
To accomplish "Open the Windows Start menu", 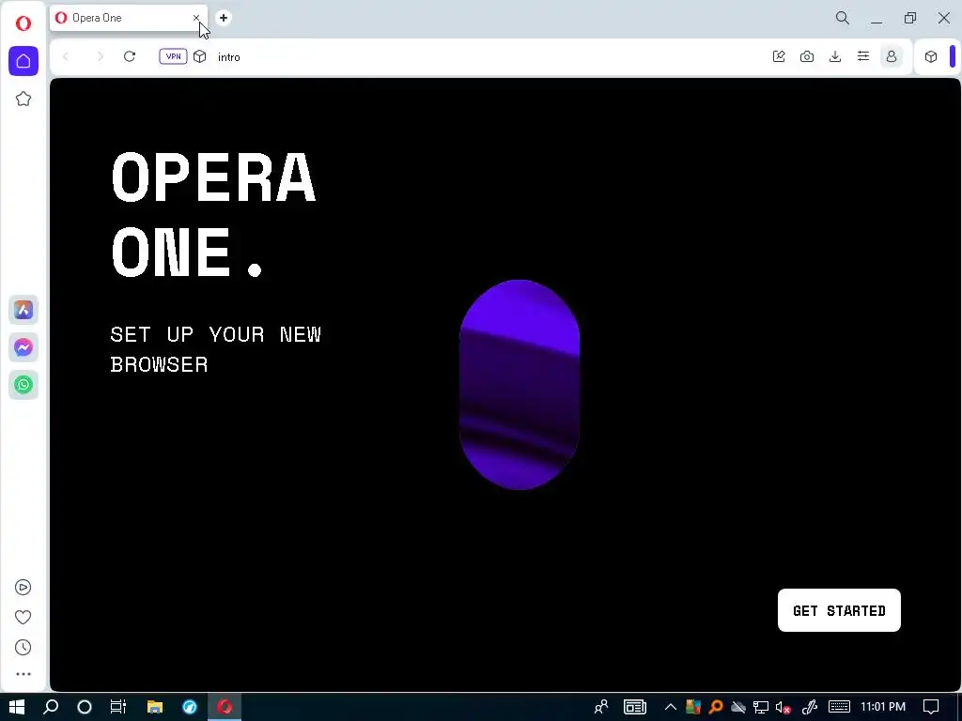I will [x=17, y=706].
